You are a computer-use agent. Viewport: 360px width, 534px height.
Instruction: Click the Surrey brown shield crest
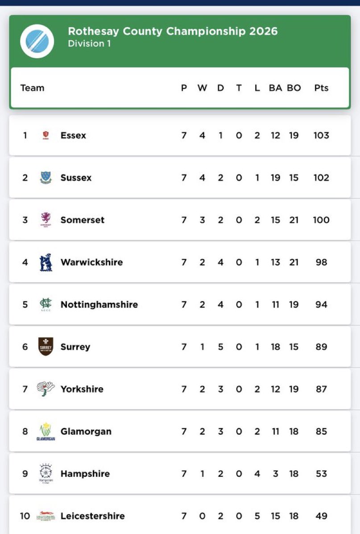pyautogui.click(x=46, y=346)
